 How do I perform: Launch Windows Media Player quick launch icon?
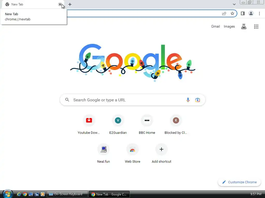point(43,194)
